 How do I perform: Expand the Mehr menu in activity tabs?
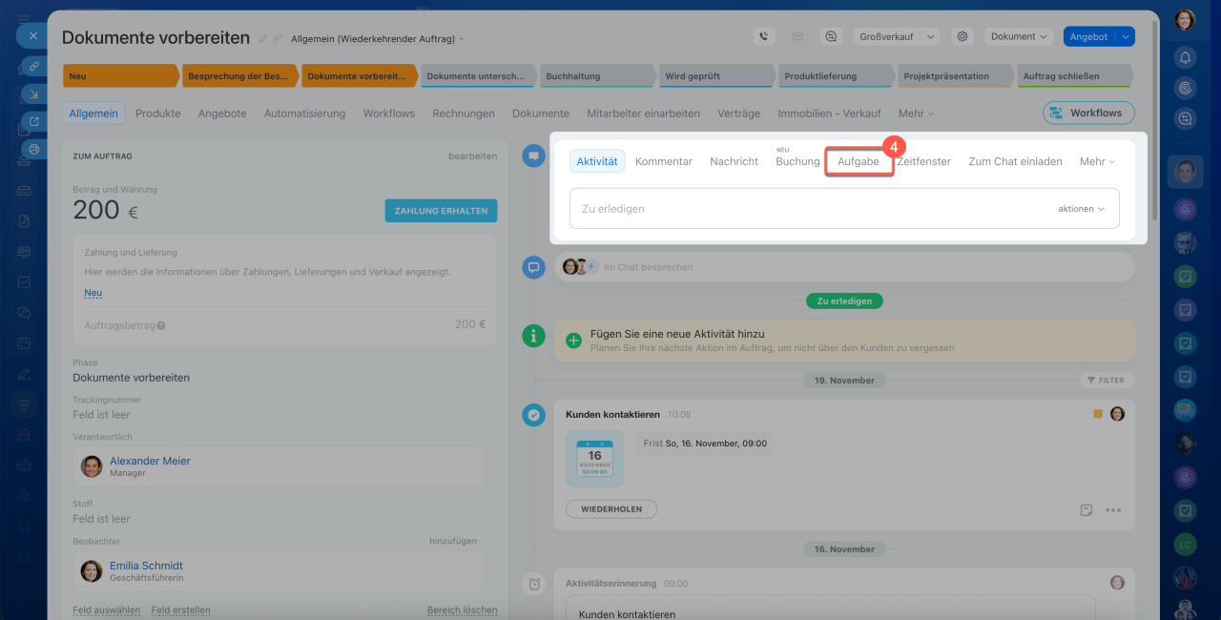coord(1097,161)
